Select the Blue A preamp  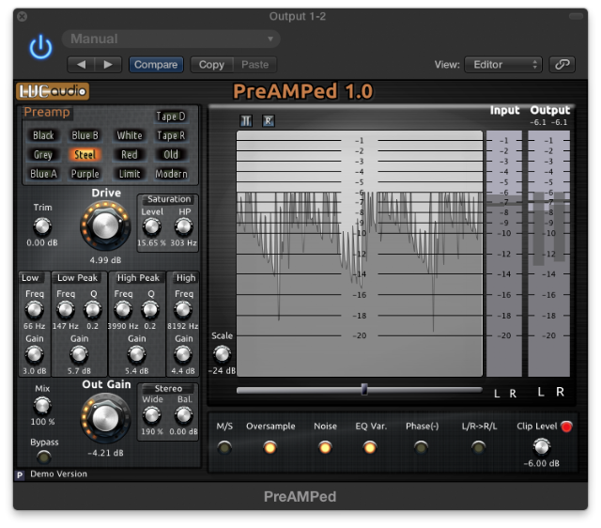coord(43,174)
